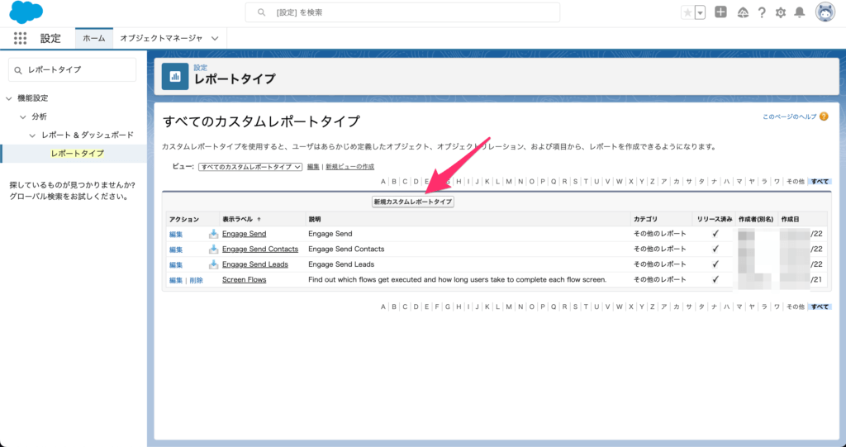Click the 新規カスタムレポートタイプ button
The width and height of the screenshot is (846, 447).
coord(413,202)
